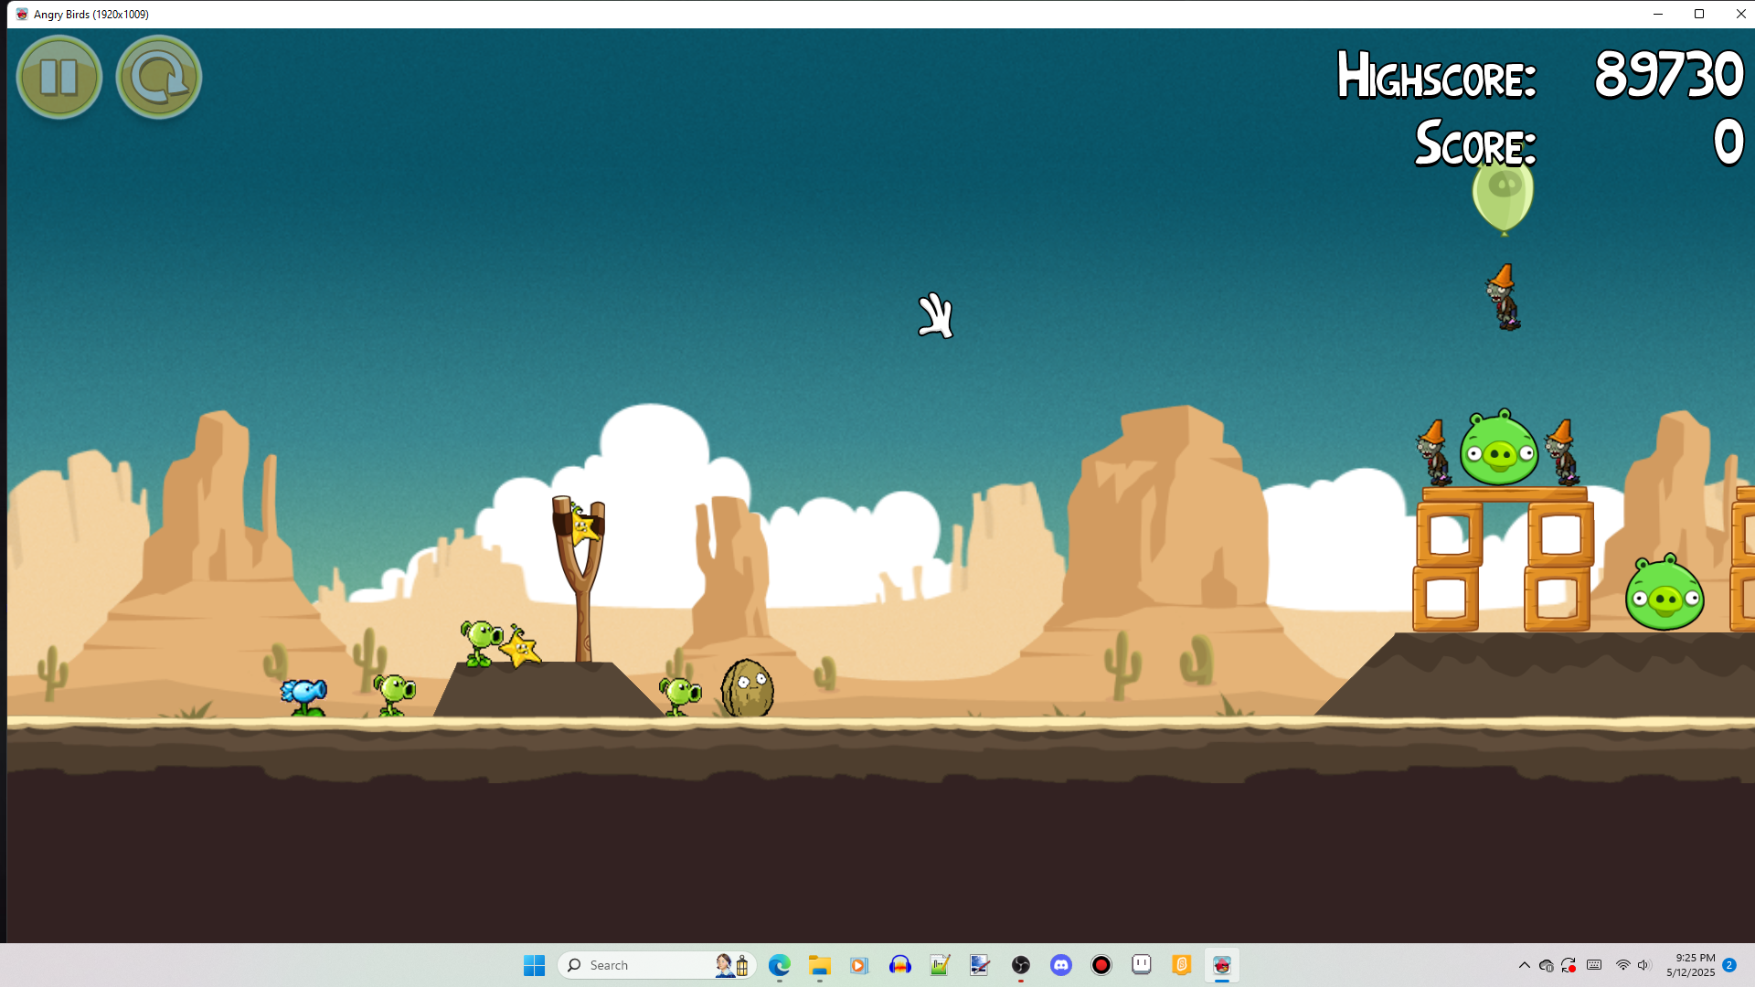Pause the game with the pause button

[59, 78]
